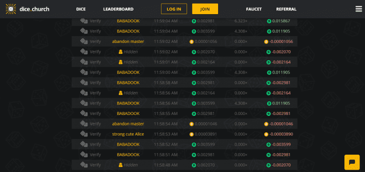Screen dimensions: 365x172
Task: Open the hamburger menu icon
Action: pyautogui.click(x=359, y=9)
